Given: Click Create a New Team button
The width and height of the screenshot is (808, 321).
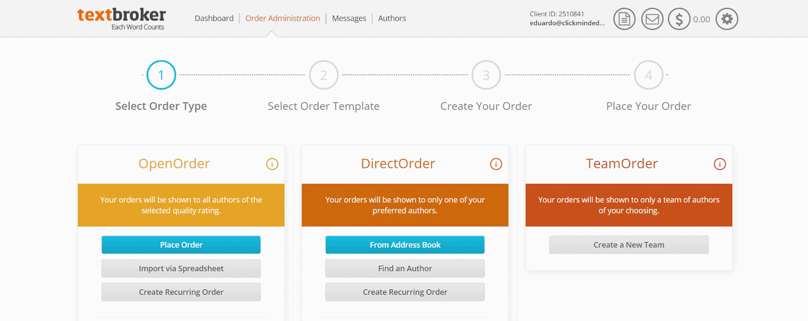Looking at the screenshot, I should click(629, 245).
